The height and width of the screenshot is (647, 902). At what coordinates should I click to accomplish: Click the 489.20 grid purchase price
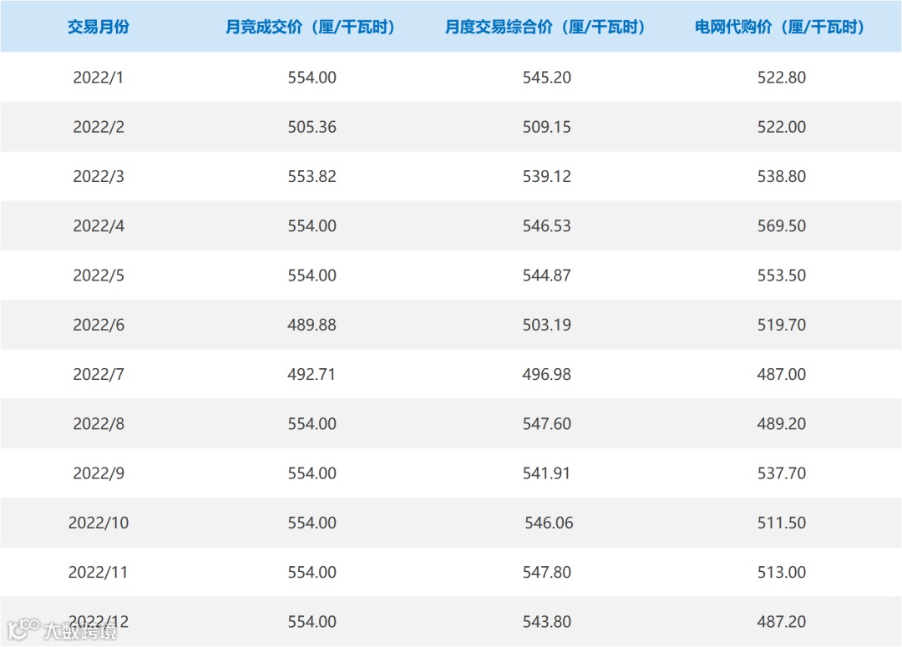pos(781,423)
